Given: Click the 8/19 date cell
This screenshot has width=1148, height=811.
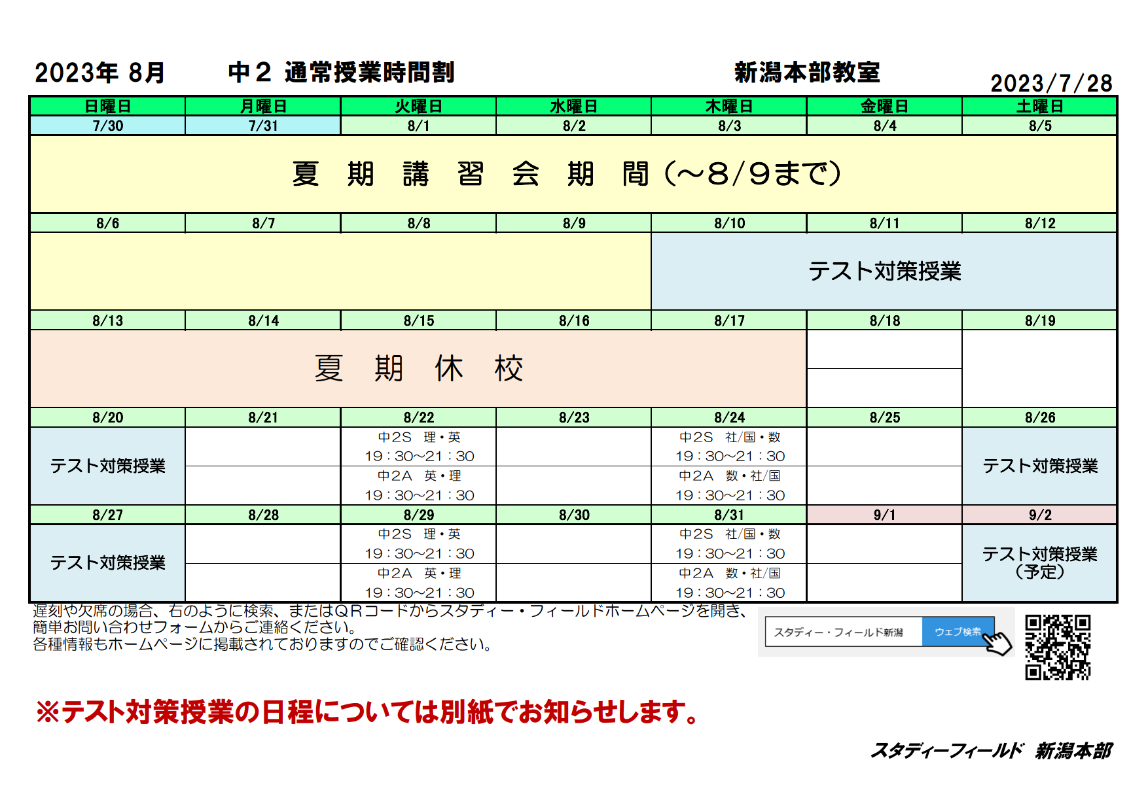Looking at the screenshot, I should [x=1040, y=320].
